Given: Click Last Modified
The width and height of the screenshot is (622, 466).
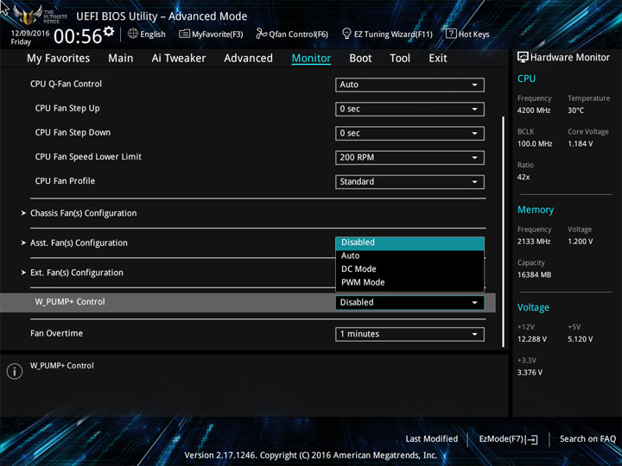Looking at the screenshot, I should pyautogui.click(x=432, y=439).
